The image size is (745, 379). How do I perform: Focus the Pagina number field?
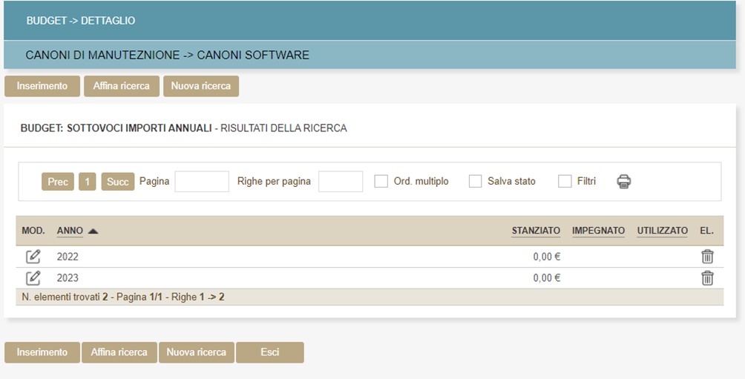(x=202, y=182)
